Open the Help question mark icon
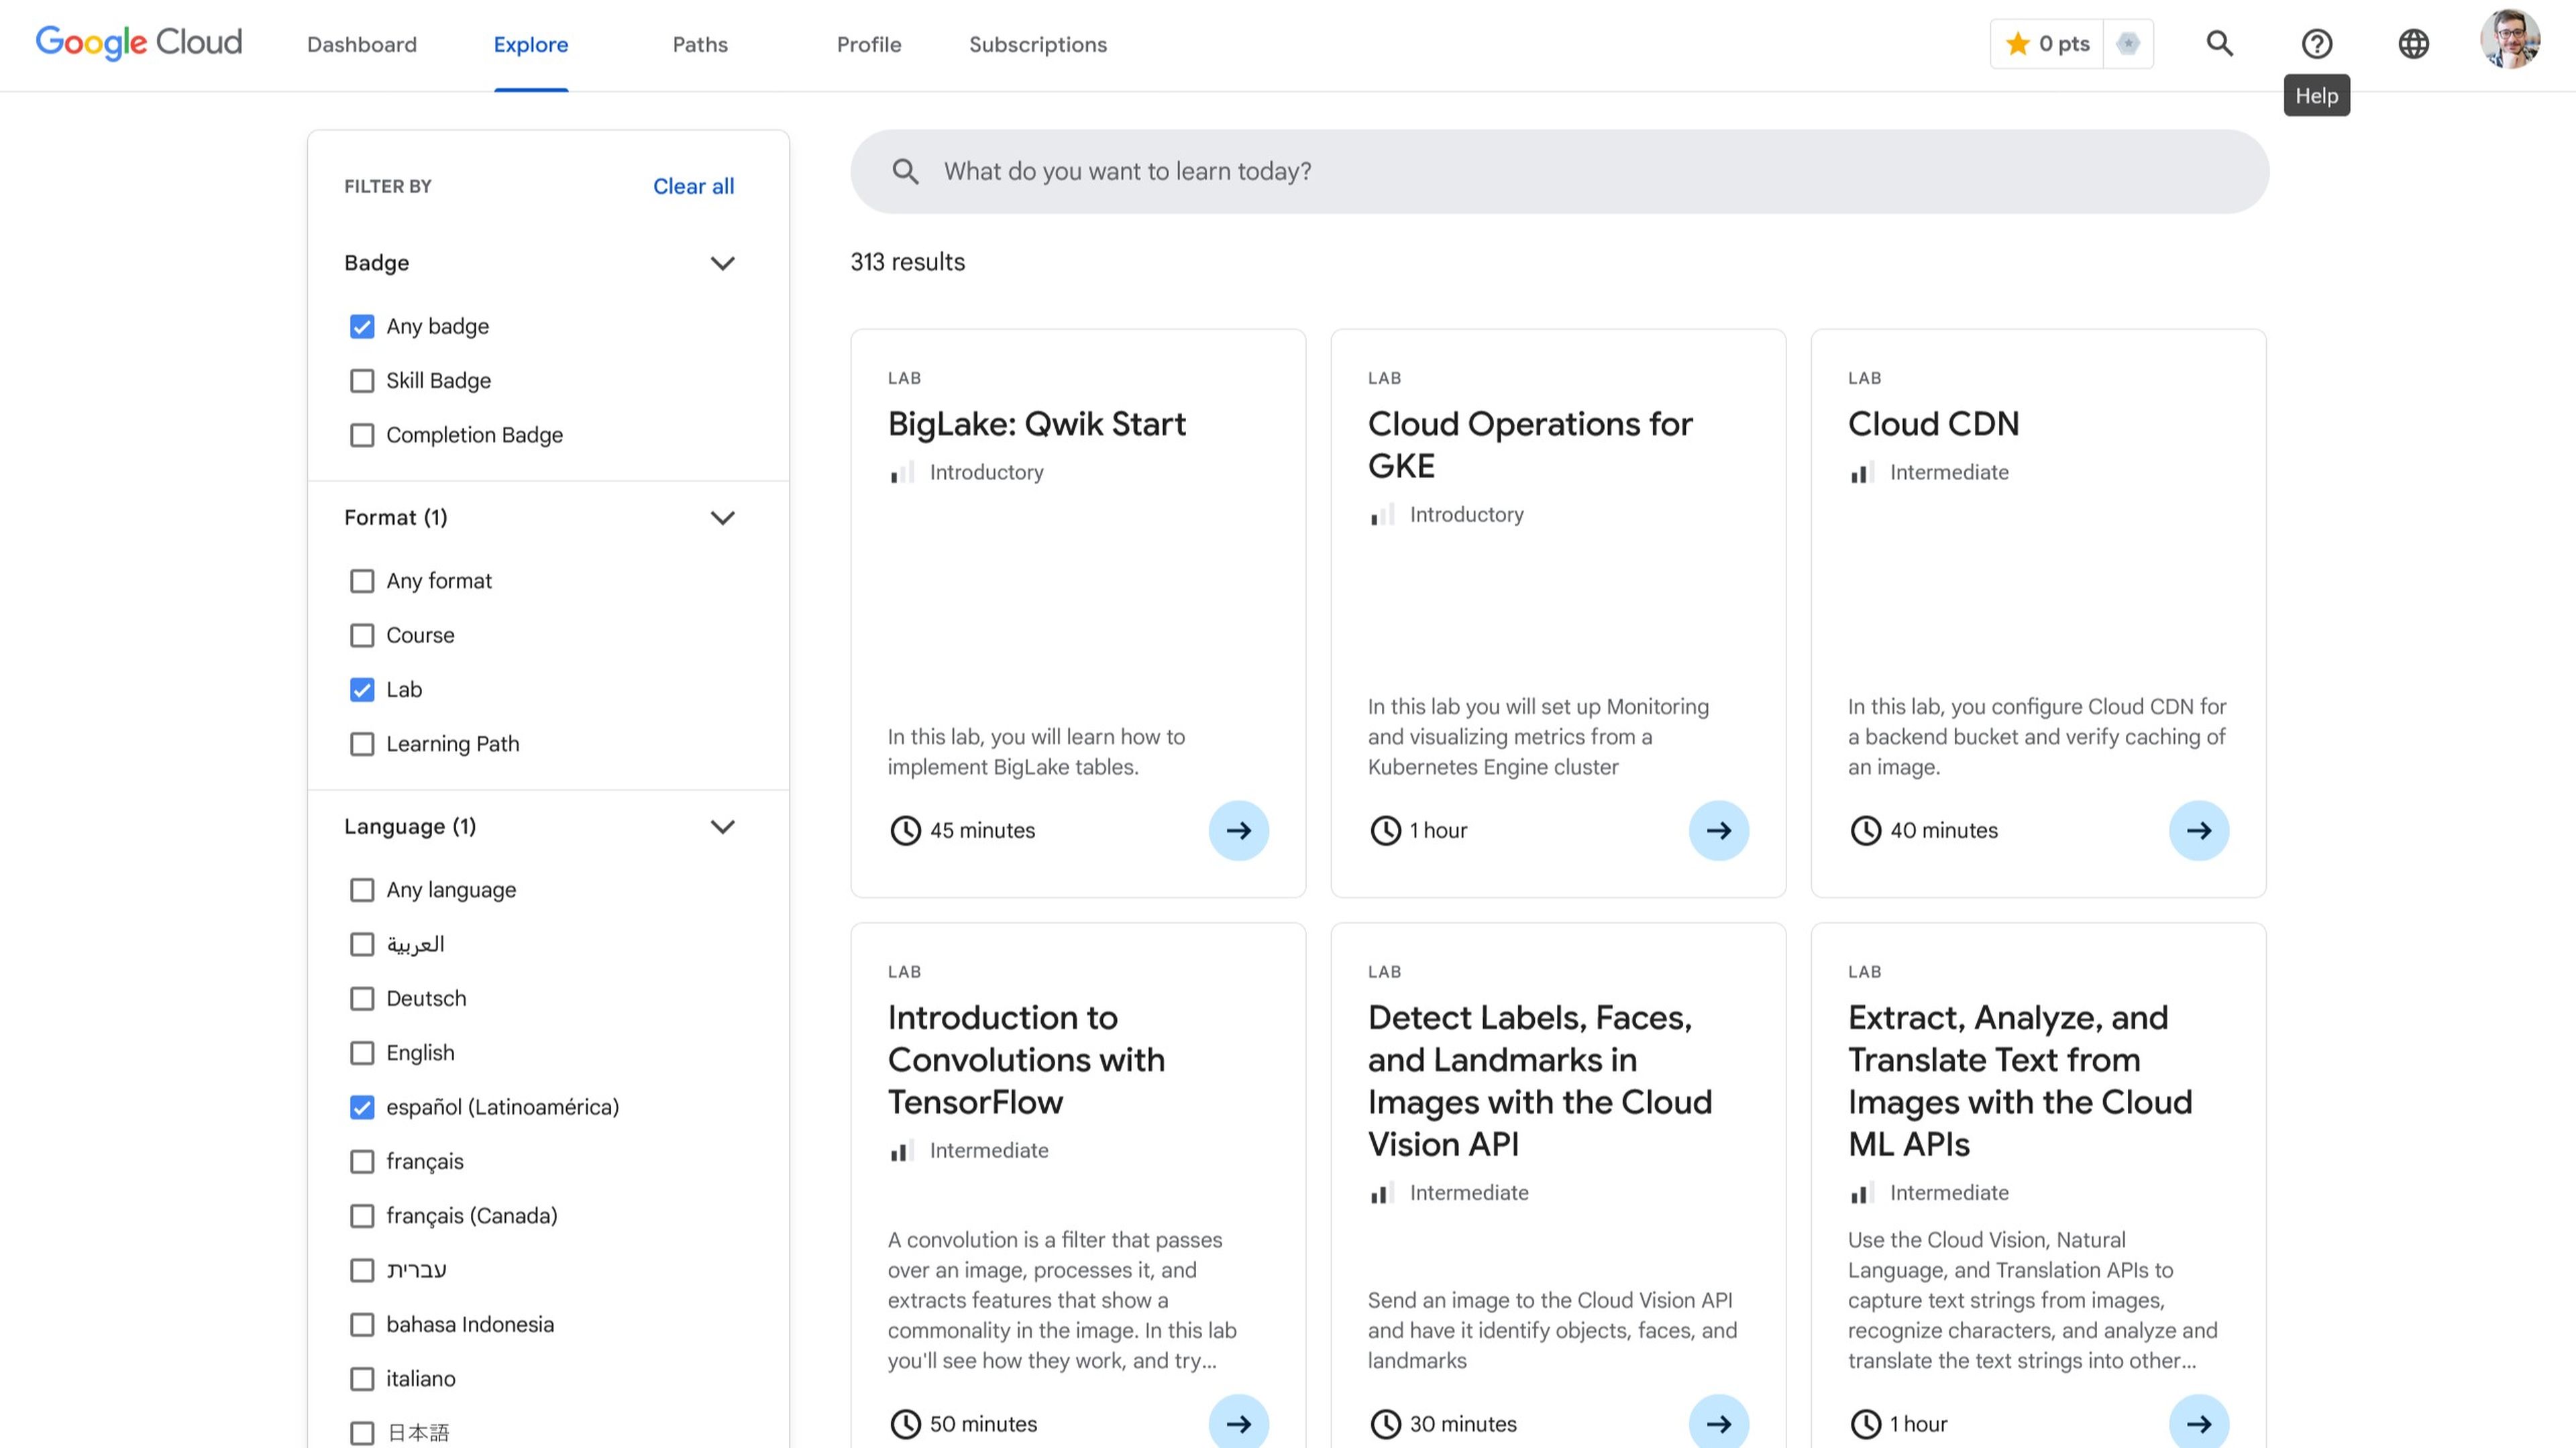Viewport: 2576px width, 1448px height. (2316, 44)
